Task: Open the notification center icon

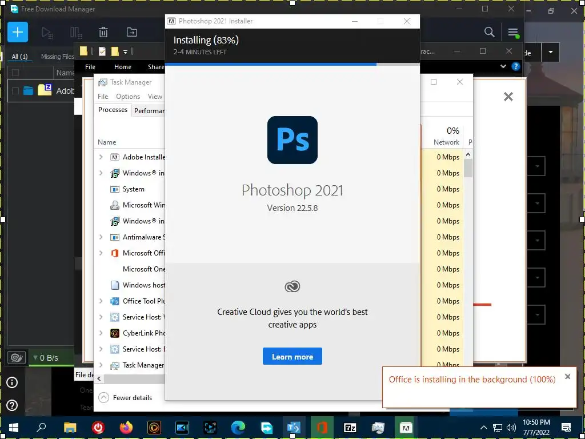Action: click(x=566, y=428)
